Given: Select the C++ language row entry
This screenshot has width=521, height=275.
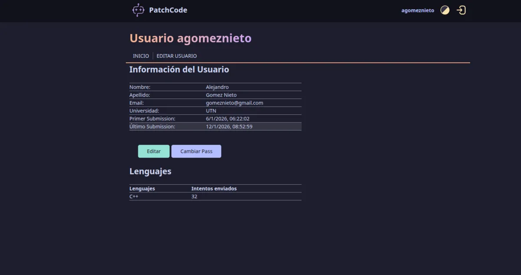Looking at the screenshot, I should [134, 197].
